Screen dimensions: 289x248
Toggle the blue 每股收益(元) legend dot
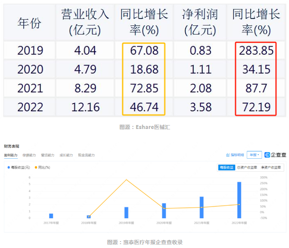click(9, 167)
